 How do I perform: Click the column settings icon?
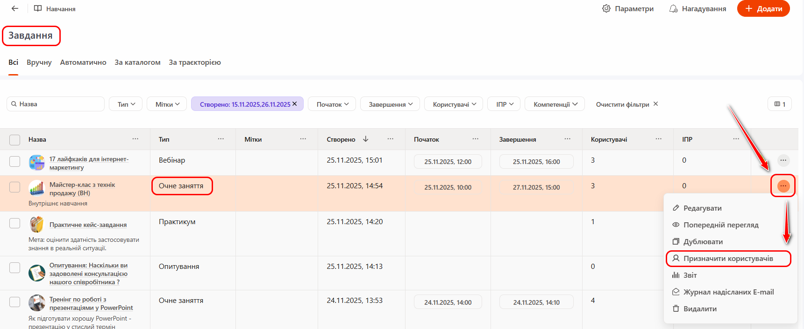coord(779,104)
